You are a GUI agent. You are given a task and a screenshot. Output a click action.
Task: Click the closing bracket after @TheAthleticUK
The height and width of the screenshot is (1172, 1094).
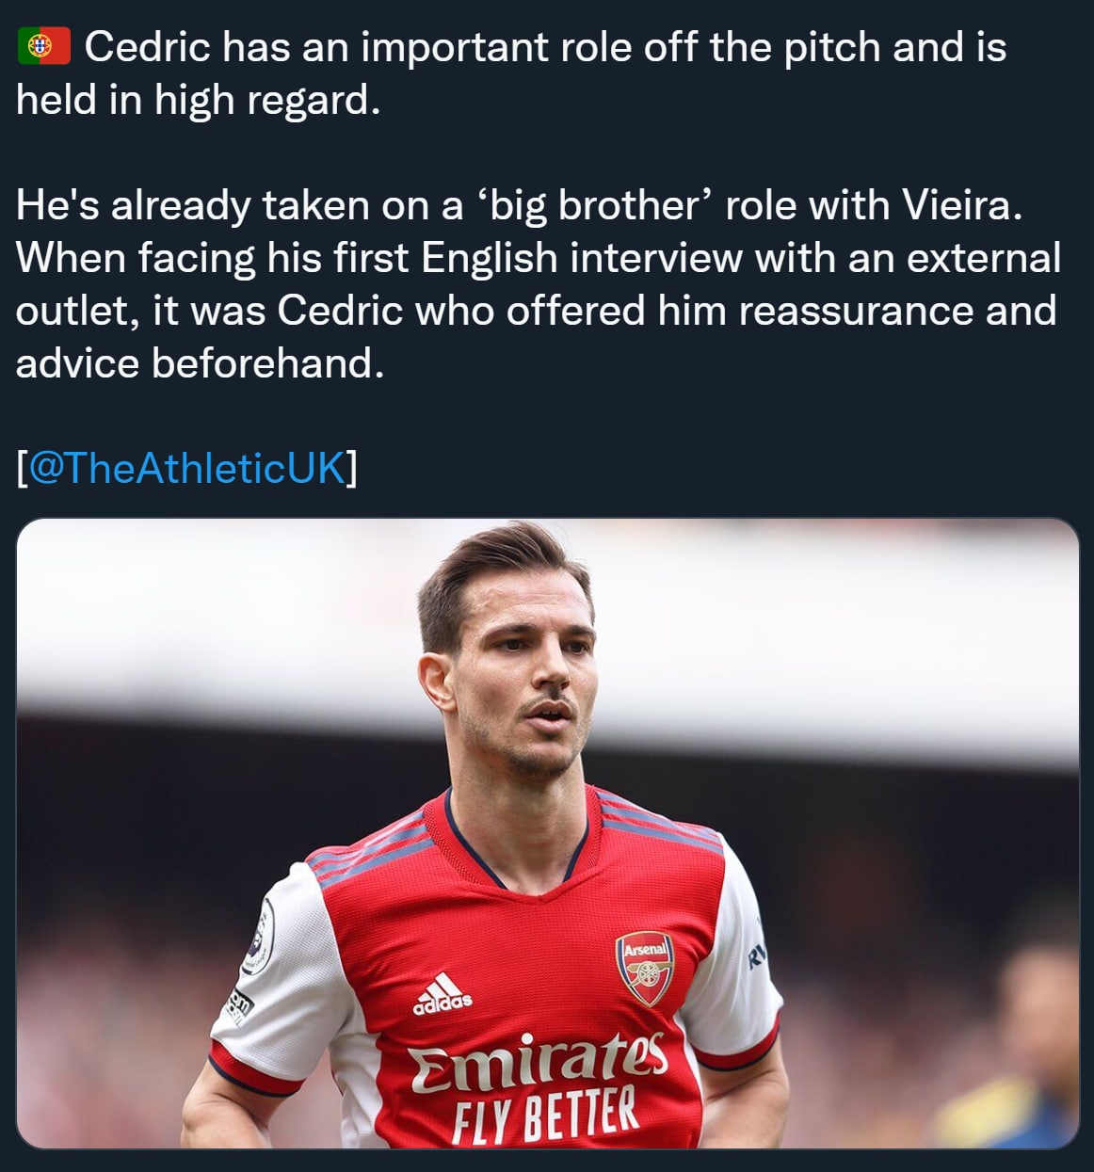click(351, 468)
